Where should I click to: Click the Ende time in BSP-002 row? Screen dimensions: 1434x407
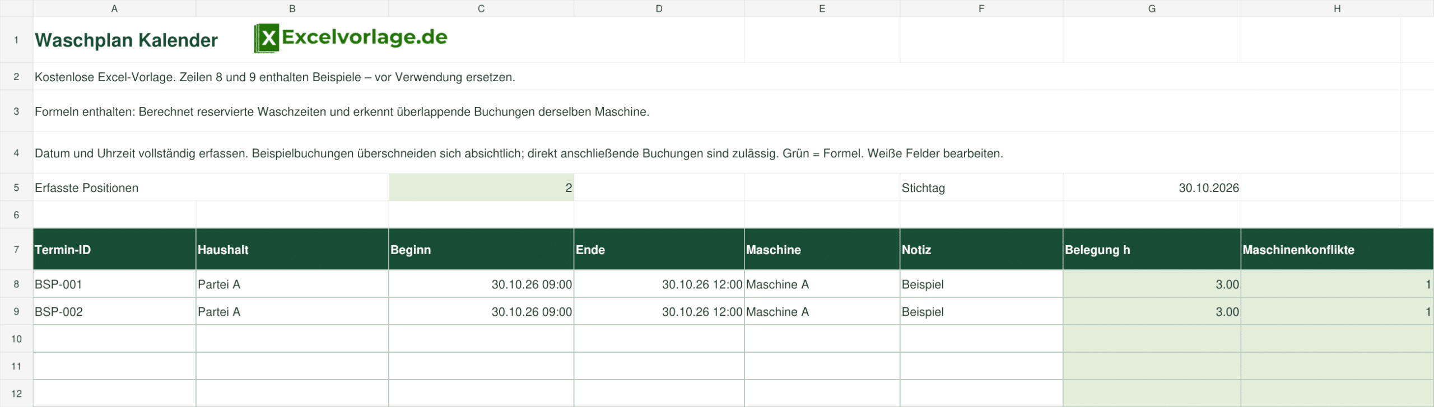tap(659, 311)
